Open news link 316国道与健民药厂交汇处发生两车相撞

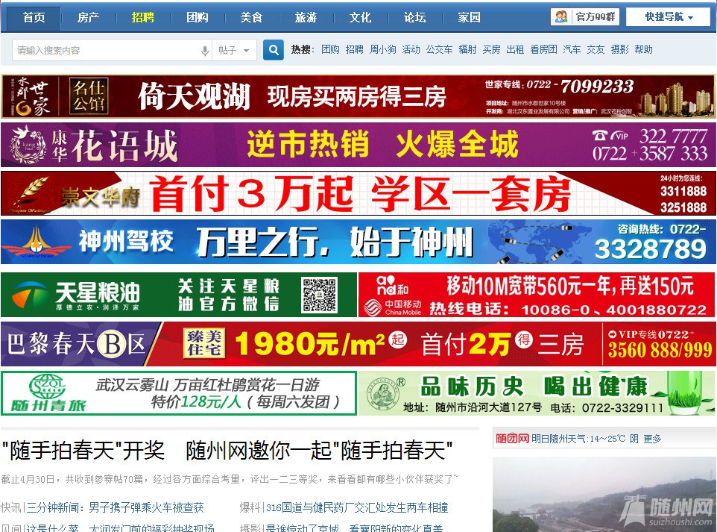[357, 507]
